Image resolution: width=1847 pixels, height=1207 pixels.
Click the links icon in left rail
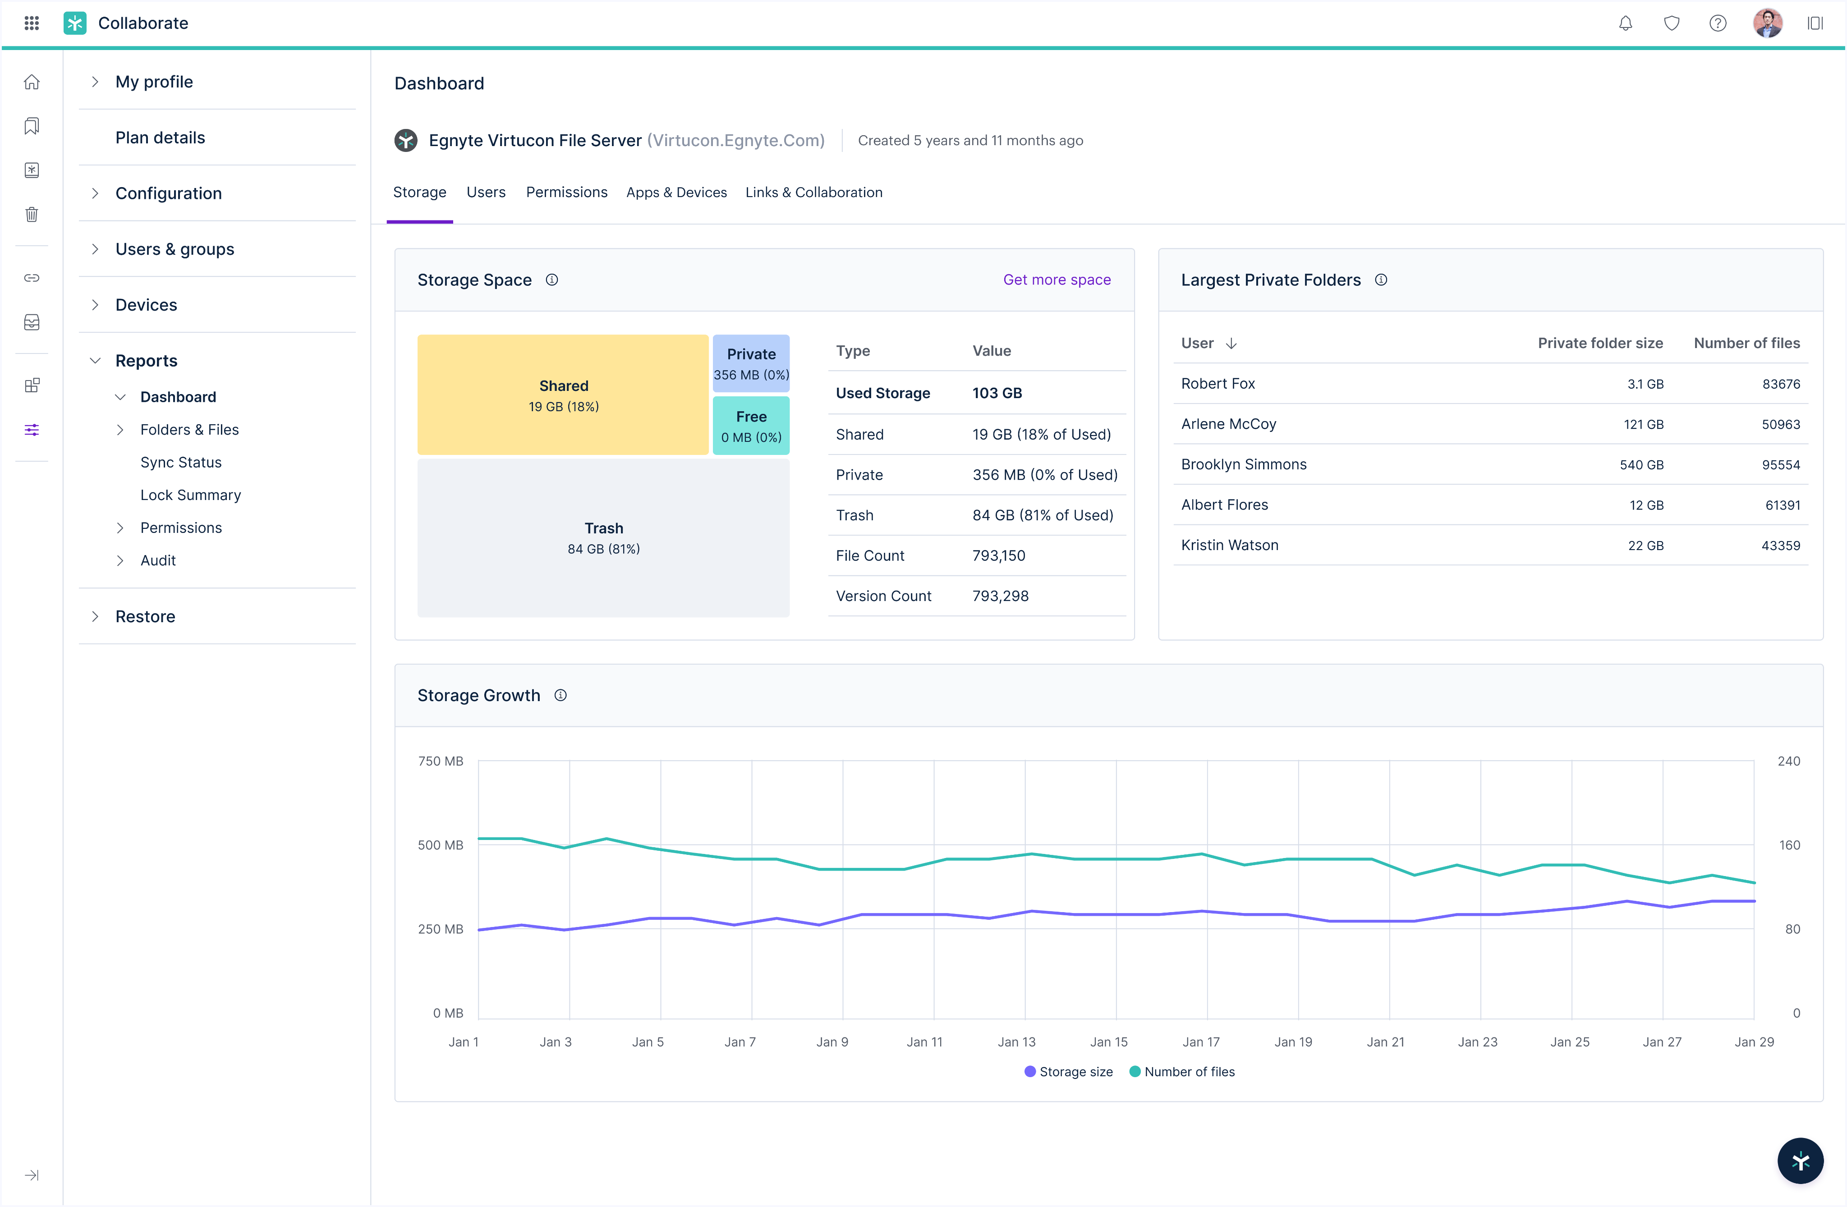32,278
